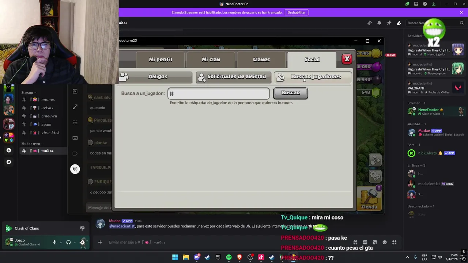Click the Discord server search box
The height and width of the screenshot is (263, 468).
435,23
